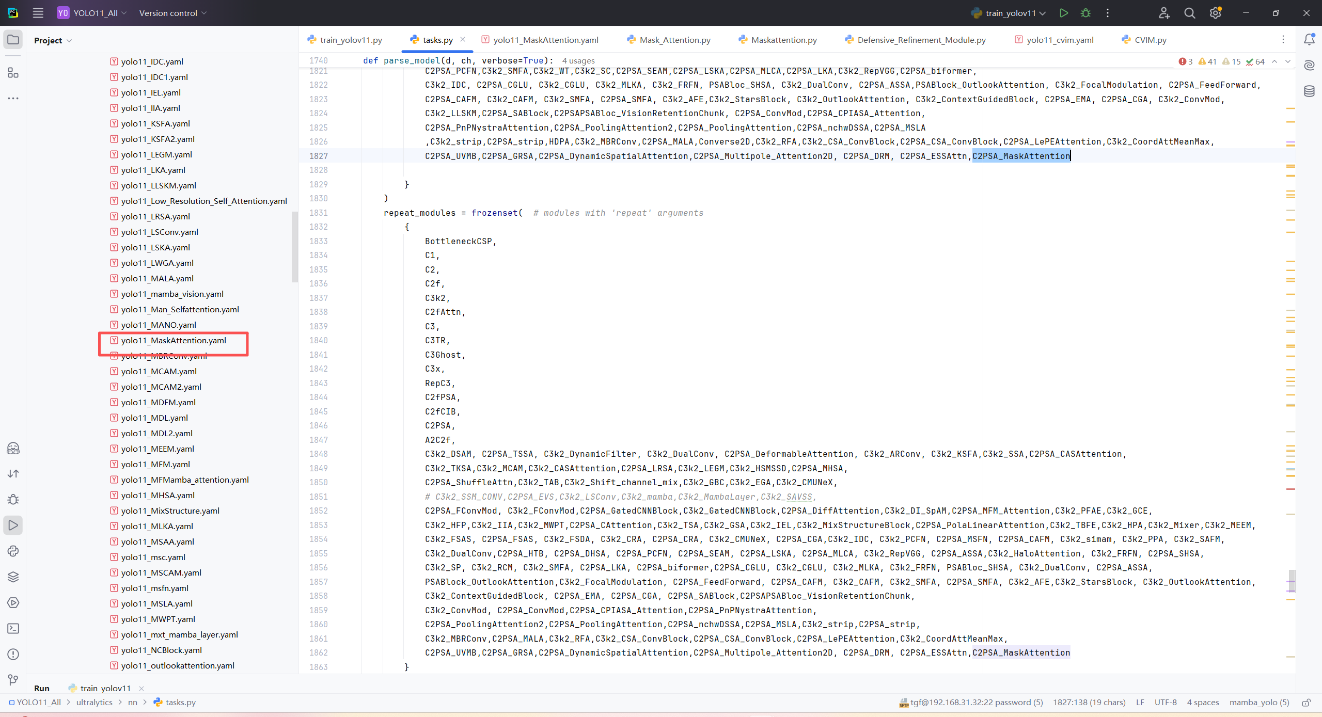Switch to the yolo11_cvim.yaml editor tab
The width and height of the screenshot is (1322, 717).
1060,40
